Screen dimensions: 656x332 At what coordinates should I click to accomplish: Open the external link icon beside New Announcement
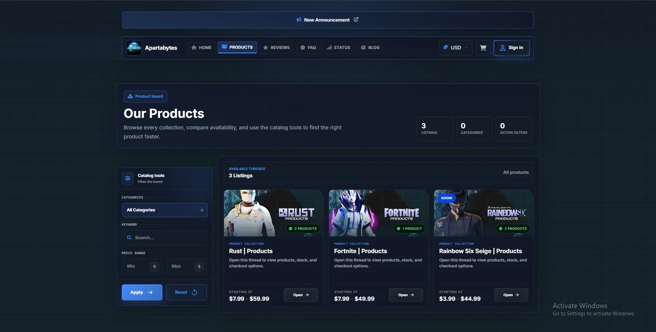click(x=356, y=19)
